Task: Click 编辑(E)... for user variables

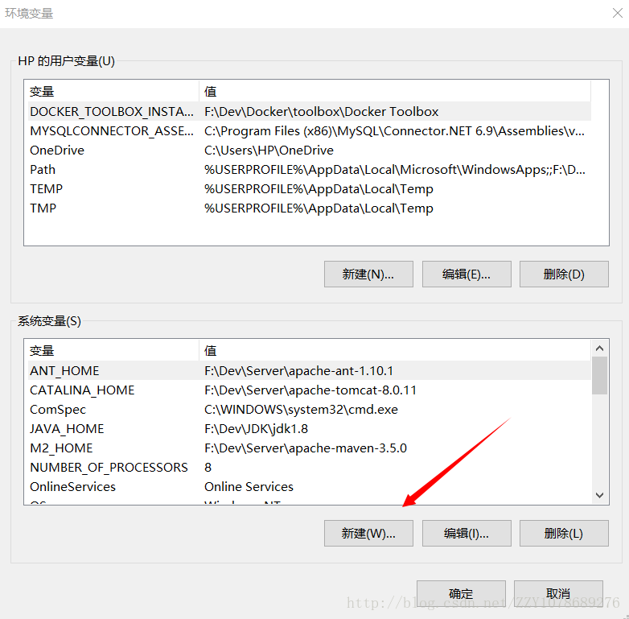Action: point(467,274)
